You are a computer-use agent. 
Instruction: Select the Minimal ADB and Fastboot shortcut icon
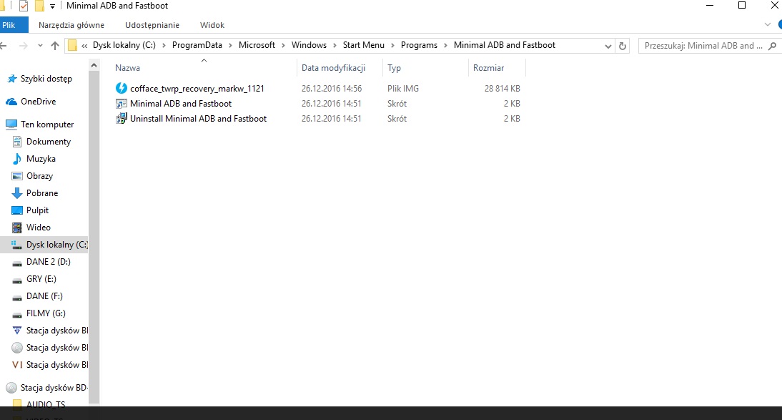[x=121, y=104]
